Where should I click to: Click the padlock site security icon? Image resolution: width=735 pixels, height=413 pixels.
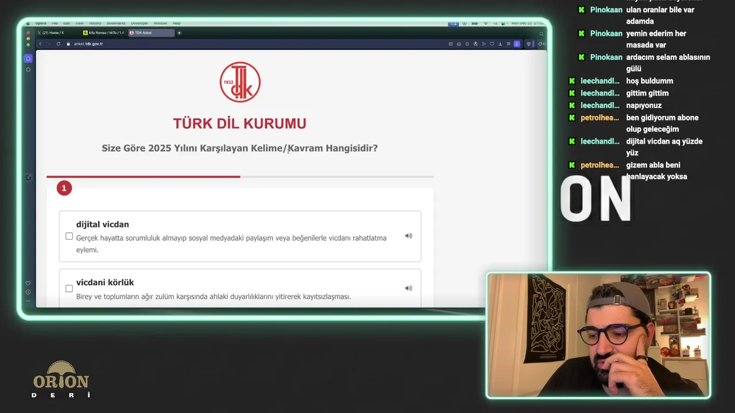pos(68,44)
